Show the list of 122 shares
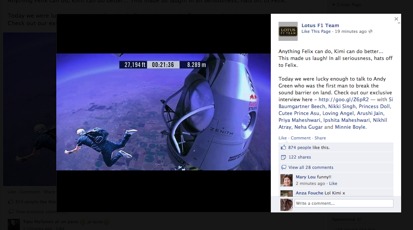The width and height of the screenshot is (413, 230). [x=300, y=157]
